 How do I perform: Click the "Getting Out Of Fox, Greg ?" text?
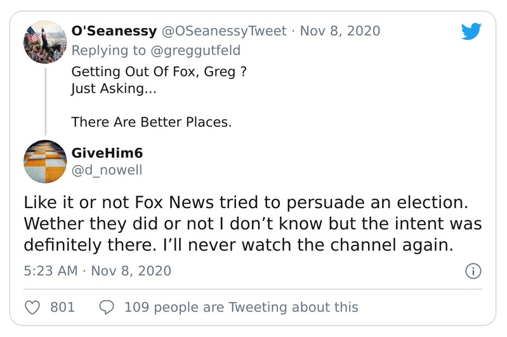pos(159,72)
